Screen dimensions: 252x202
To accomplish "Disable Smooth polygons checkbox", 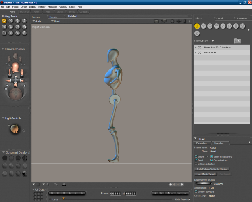I will (196, 191).
